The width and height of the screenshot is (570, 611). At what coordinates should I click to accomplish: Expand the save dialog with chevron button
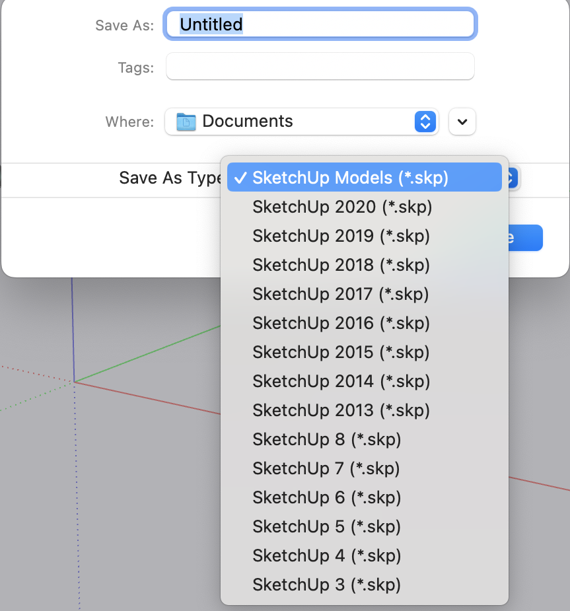pos(462,122)
